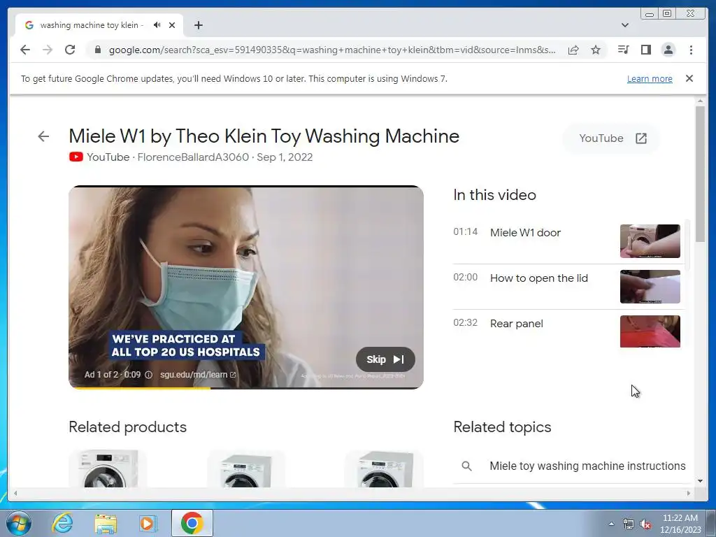Open the third related product washing machine image
Screen dimensions: 716x537
coord(384,468)
